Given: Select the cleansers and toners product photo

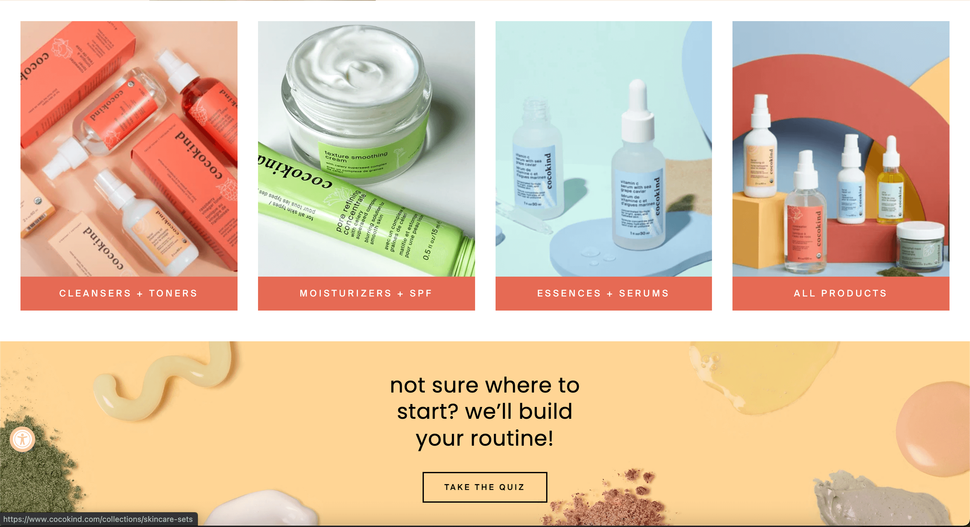Looking at the screenshot, I should tap(129, 149).
